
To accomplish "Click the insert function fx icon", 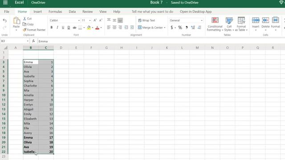I will 33,41.
